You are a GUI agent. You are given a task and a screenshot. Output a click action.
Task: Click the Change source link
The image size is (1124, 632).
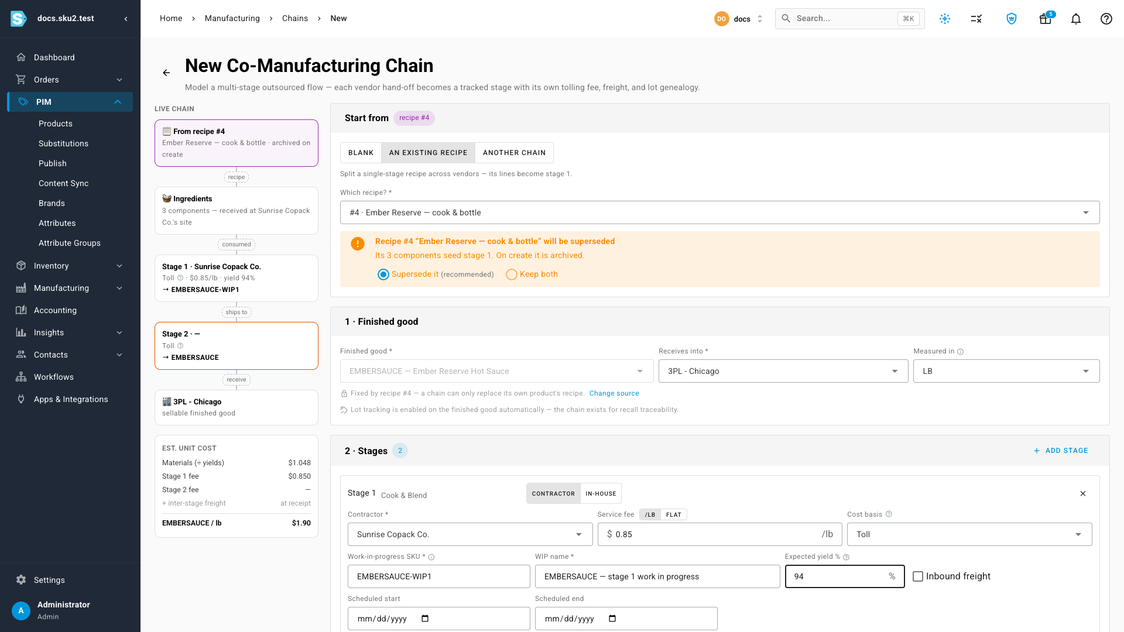tap(614, 393)
